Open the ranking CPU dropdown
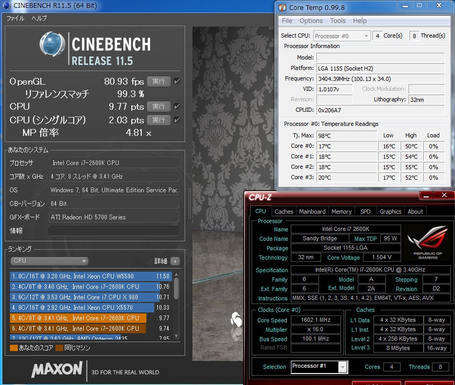 49,261
